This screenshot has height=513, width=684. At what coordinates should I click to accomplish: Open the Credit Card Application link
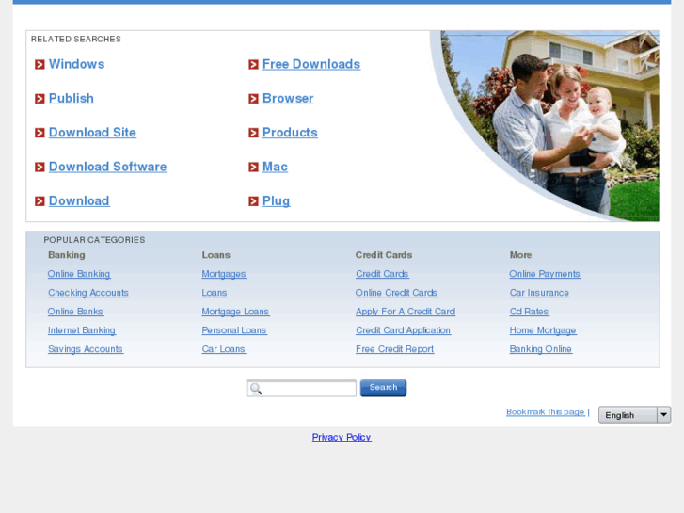(403, 330)
